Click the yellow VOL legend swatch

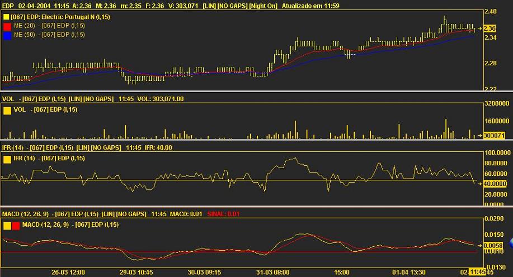[7, 111]
